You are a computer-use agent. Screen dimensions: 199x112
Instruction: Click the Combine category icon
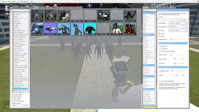click(x=13, y=25)
